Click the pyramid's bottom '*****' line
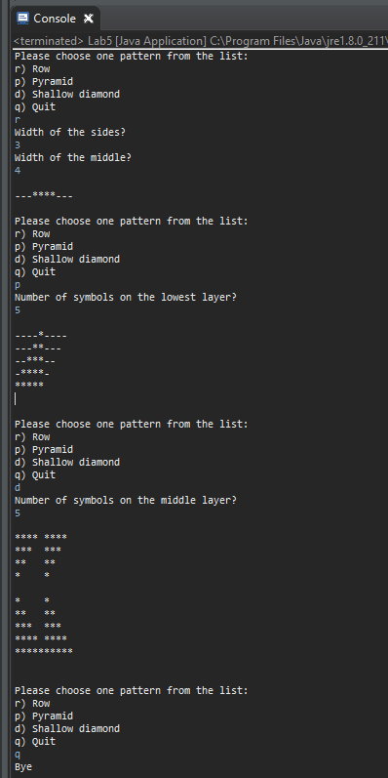The width and height of the screenshot is (388, 778). point(29,385)
